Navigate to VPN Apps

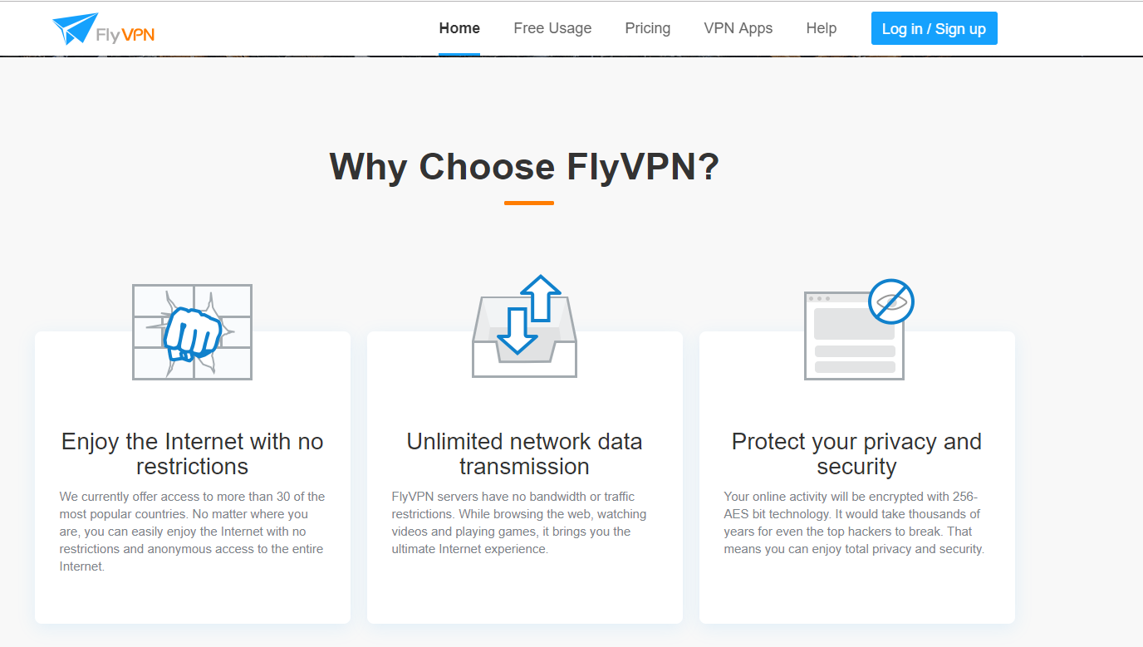pos(738,28)
